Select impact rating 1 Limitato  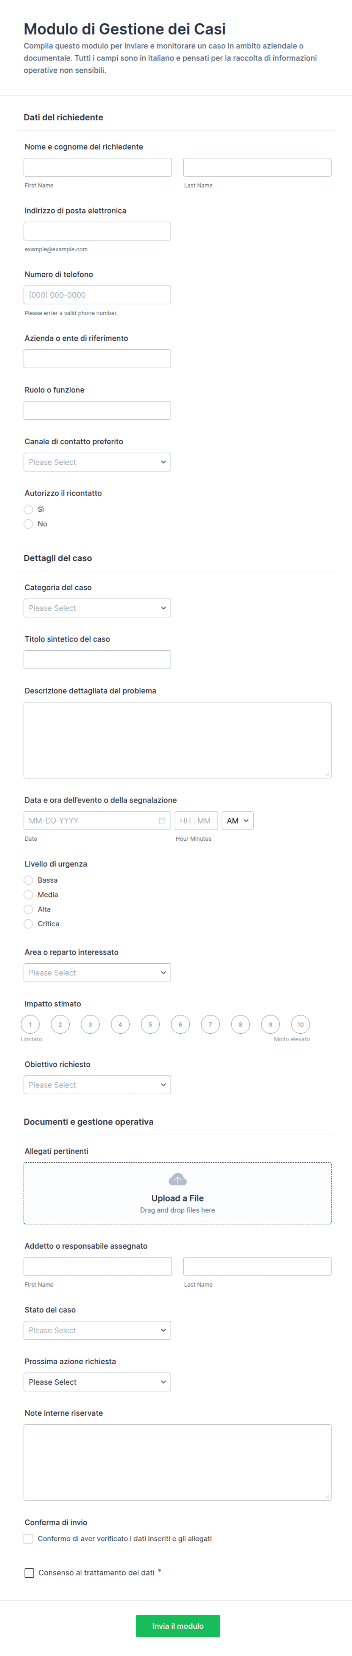click(x=30, y=1024)
